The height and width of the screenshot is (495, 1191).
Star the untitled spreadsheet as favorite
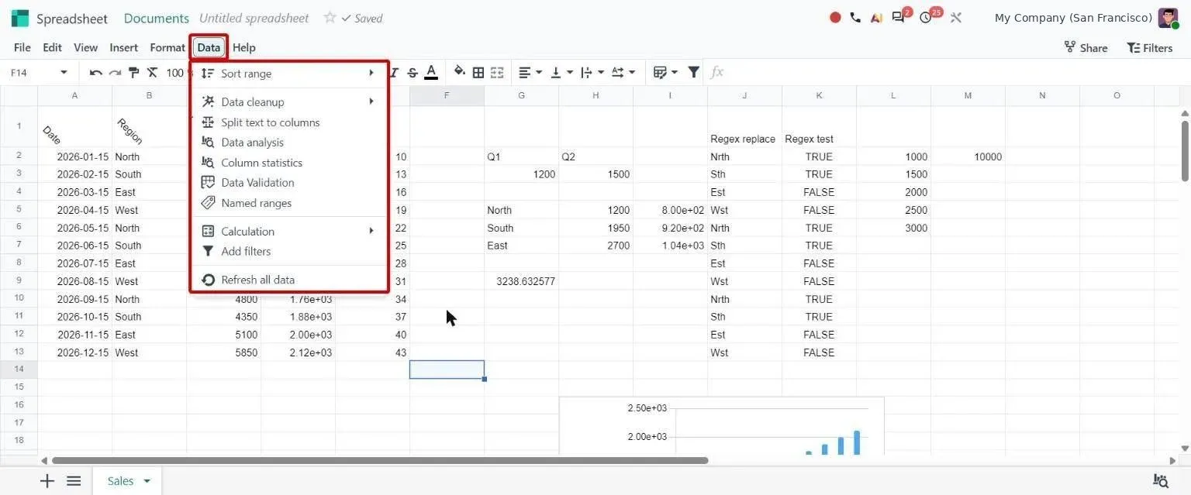[x=330, y=18]
